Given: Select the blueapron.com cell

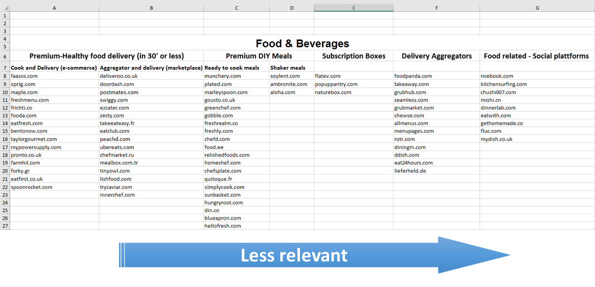Looking at the screenshot, I should [x=237, y=218].
